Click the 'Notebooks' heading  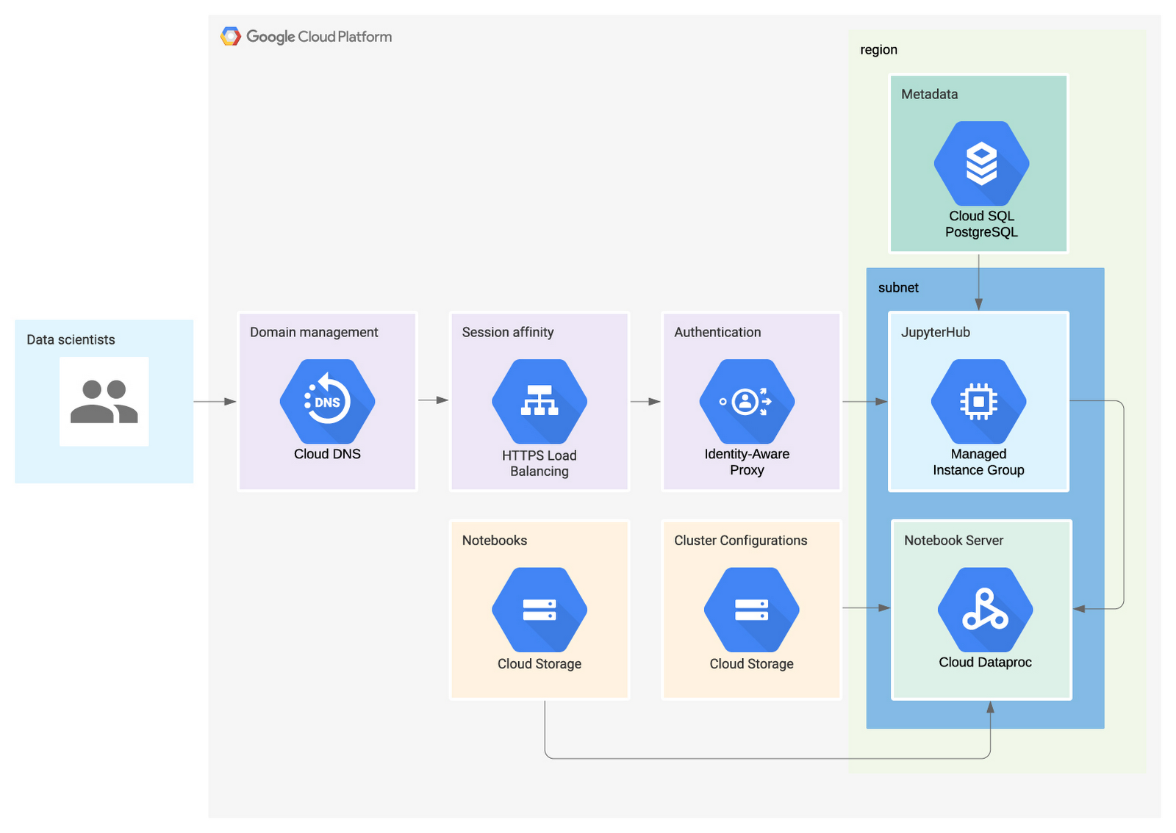[495, 540]
